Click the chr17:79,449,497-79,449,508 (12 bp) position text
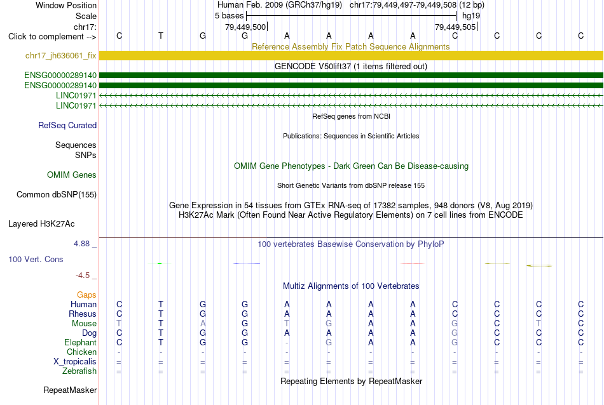Image resolution: width=604 pixels, height=405 pixels. [417, 5]
